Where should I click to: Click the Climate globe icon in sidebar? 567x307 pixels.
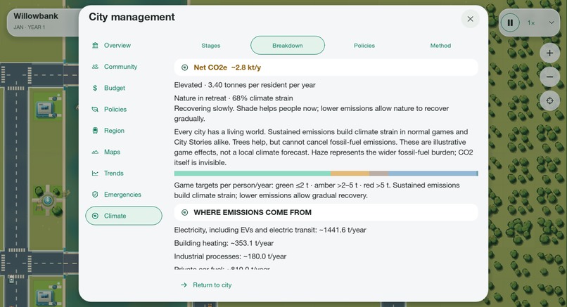[x=95, y=216]
